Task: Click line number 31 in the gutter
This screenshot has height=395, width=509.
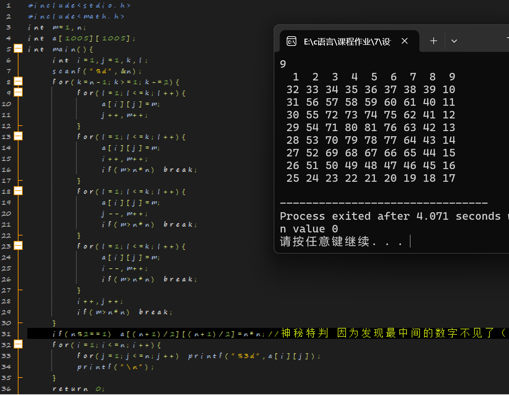Action: 7,334
